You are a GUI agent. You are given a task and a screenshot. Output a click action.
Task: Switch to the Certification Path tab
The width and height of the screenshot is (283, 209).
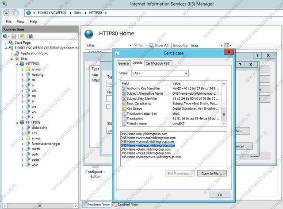(158, 63)
